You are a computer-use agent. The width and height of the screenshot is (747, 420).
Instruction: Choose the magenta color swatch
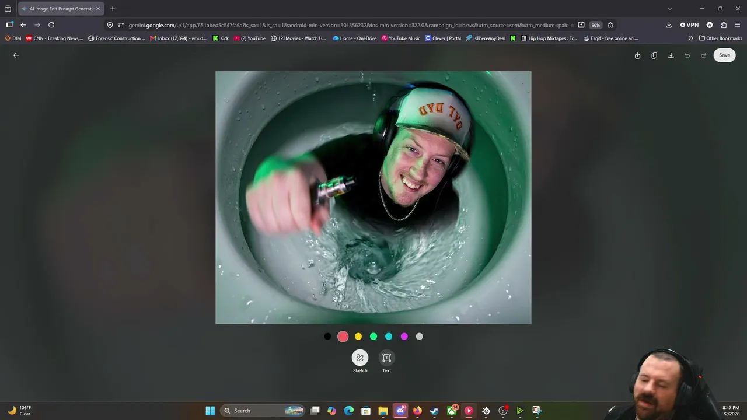404,337
